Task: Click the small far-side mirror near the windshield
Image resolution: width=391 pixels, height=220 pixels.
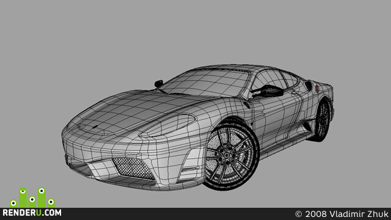Action: pos(159,84)
